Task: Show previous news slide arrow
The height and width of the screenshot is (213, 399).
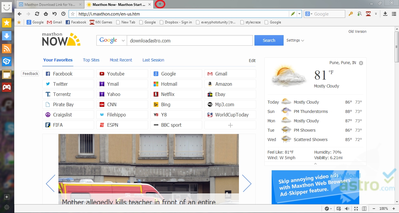Action: [x=51, y=183]
